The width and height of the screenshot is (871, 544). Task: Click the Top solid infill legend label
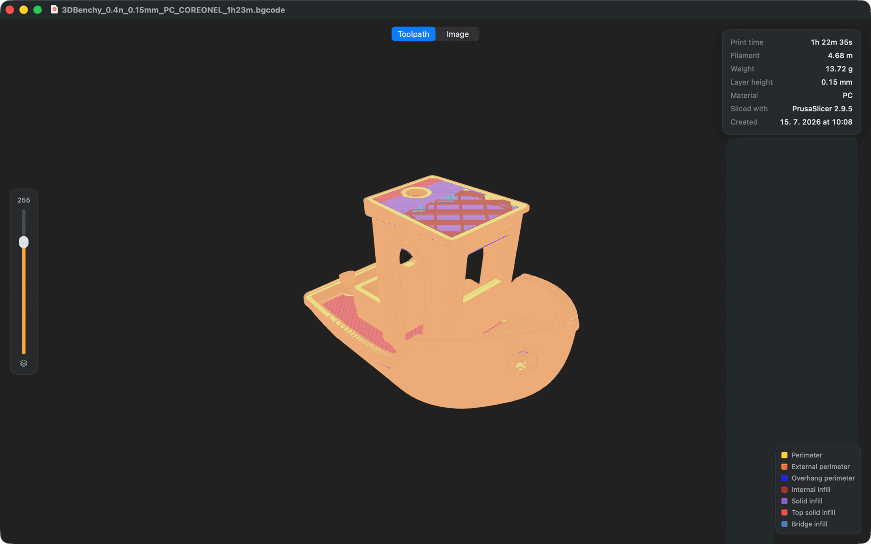tap(813, 513)
